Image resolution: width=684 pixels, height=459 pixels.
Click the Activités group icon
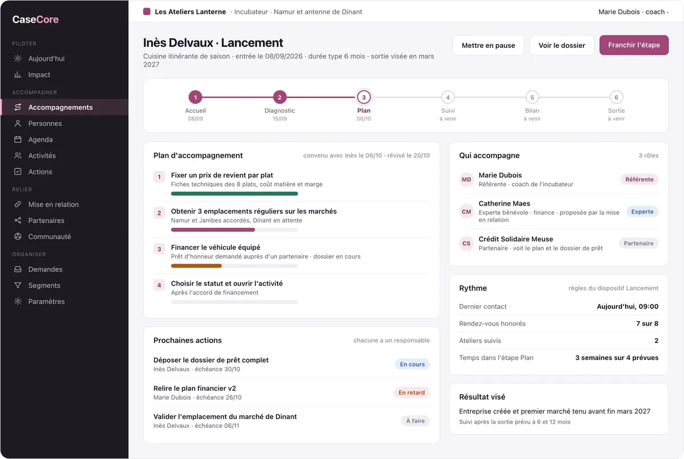click(18, 155)
